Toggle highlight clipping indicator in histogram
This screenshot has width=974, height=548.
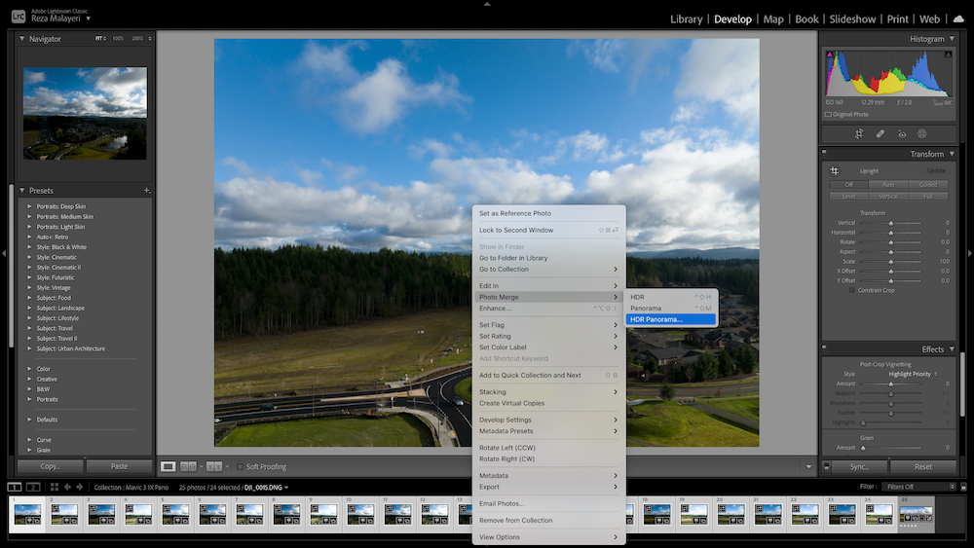[948, 55]
